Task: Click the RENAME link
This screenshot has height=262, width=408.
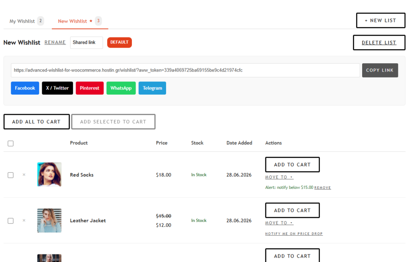Action: (55, 42)
